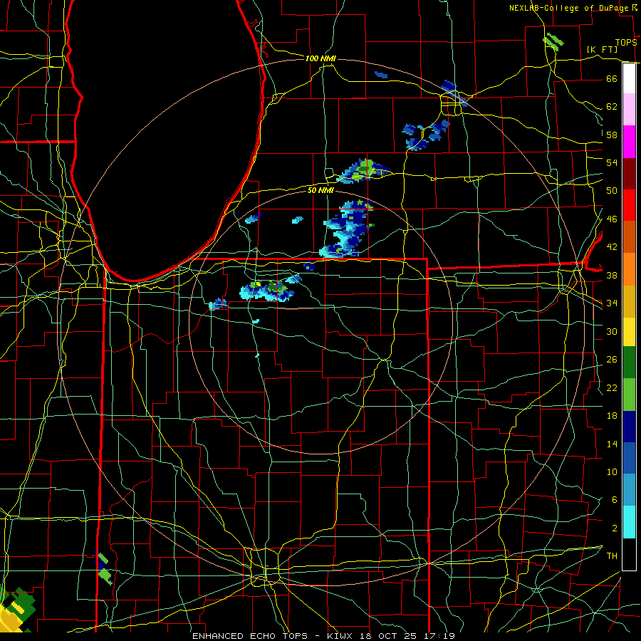Image resolution: width=641 pixels, height=641 pixels.
Task: Select the dark green legend band
Action: 629,363
